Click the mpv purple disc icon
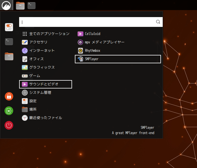The height and width of the screenshot is (168, 197). point(80,42)
